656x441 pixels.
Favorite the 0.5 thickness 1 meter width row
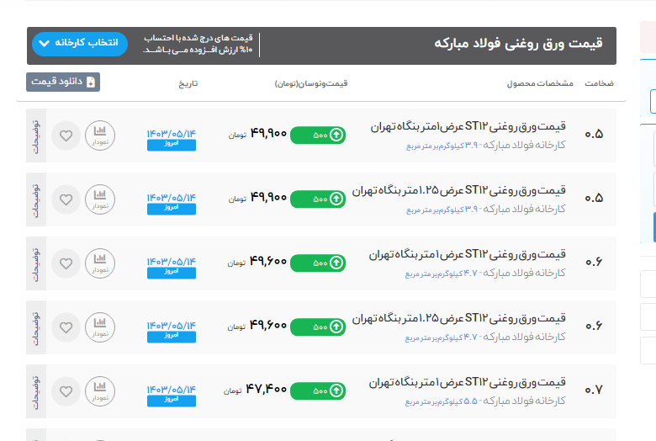[66, 135]
